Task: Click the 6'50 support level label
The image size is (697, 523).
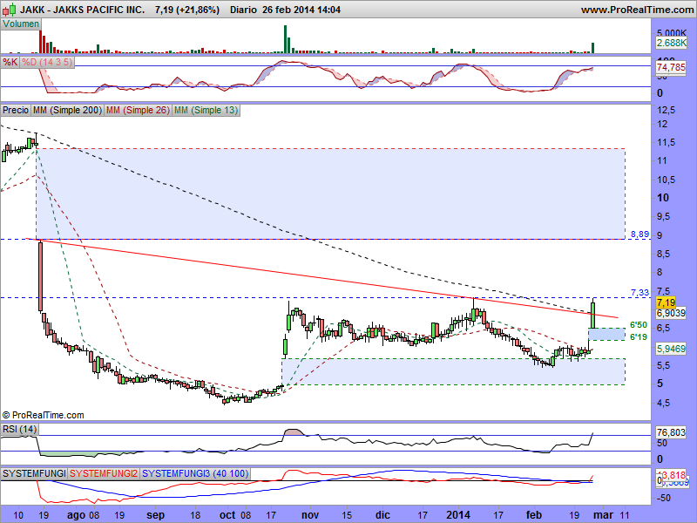Action: coord(639,325)
